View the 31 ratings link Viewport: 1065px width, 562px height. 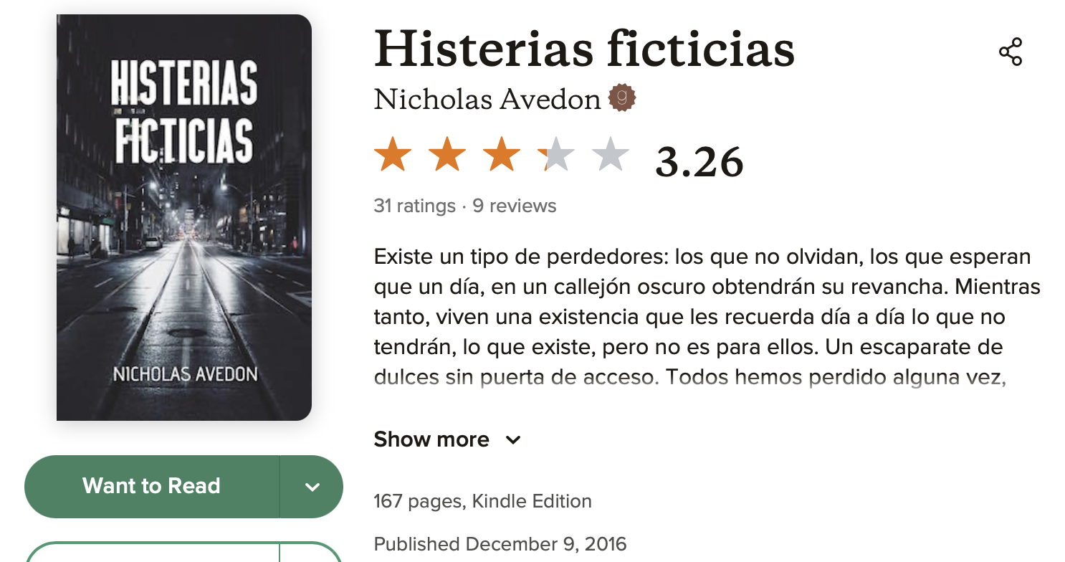[x=414, y=206]
